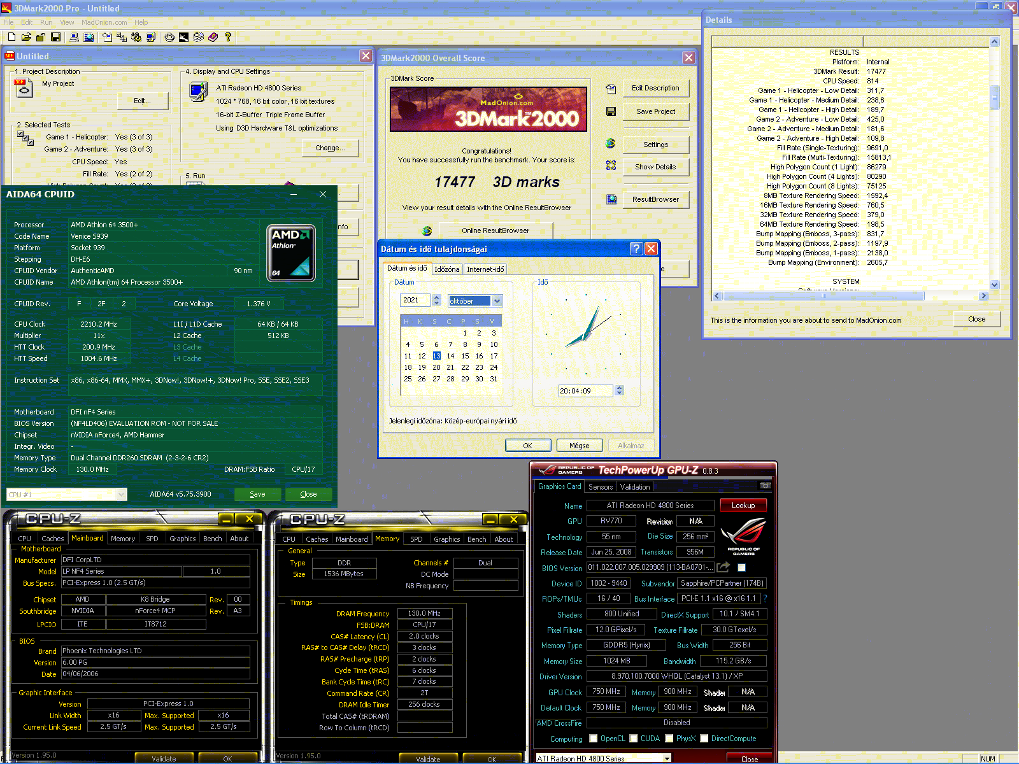Select day 13 in the calendar
Image resolution: width=1019 pixels, height=764 pixels.
point(436,356)
